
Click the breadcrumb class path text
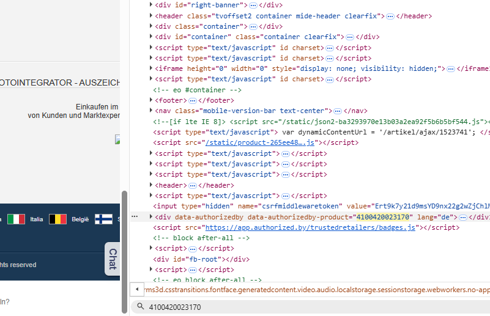[317, 290]
